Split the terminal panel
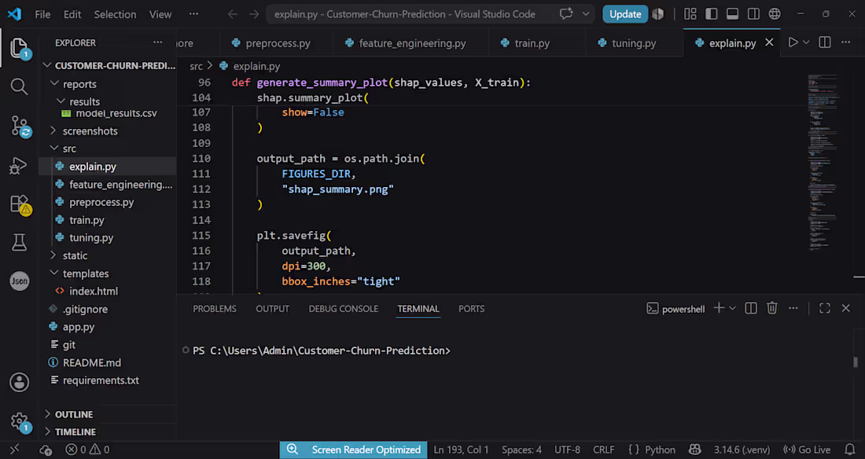Screen dimensions: 865x459 pyautogui.click(x=751, y=308)
